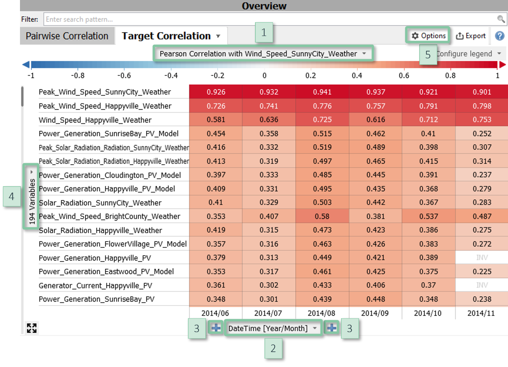Click the 0.58 cell for Peak_Wind_Speed_BrightCounty_Weather

tap(322, 216)
